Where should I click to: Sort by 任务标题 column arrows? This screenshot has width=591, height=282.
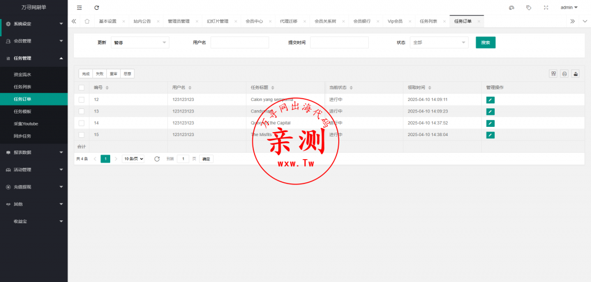coord(272,88)
